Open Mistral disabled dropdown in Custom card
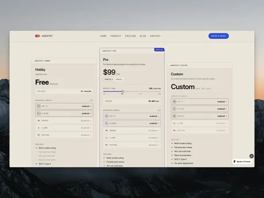This screenshot has width=264, height=198. (222, 131)
